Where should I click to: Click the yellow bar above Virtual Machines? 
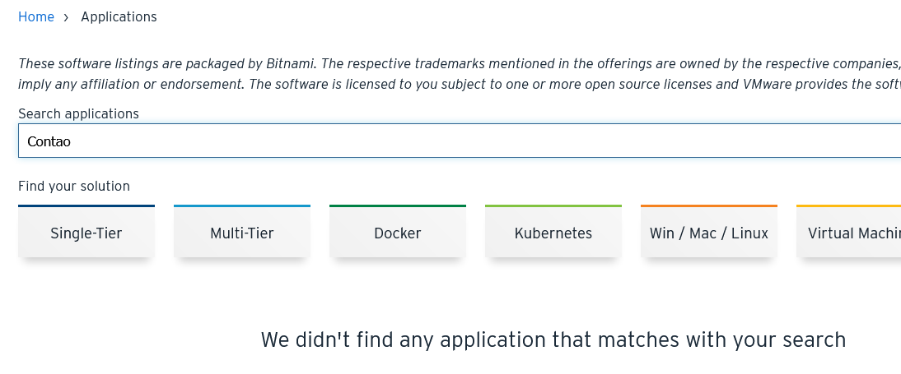pyautogui.click(x=848, y=205)
